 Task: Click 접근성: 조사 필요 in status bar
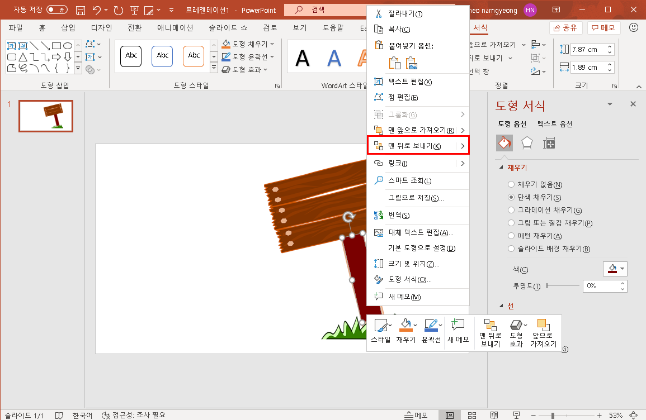(134, 415)
